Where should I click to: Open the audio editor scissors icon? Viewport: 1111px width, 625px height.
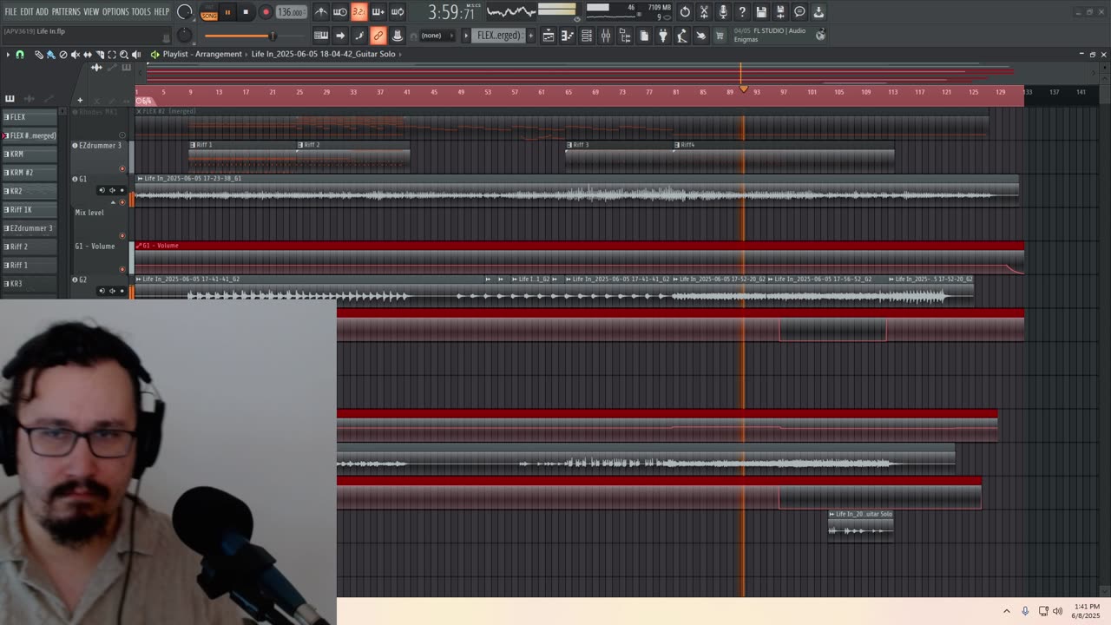click(x=704, y=12)
